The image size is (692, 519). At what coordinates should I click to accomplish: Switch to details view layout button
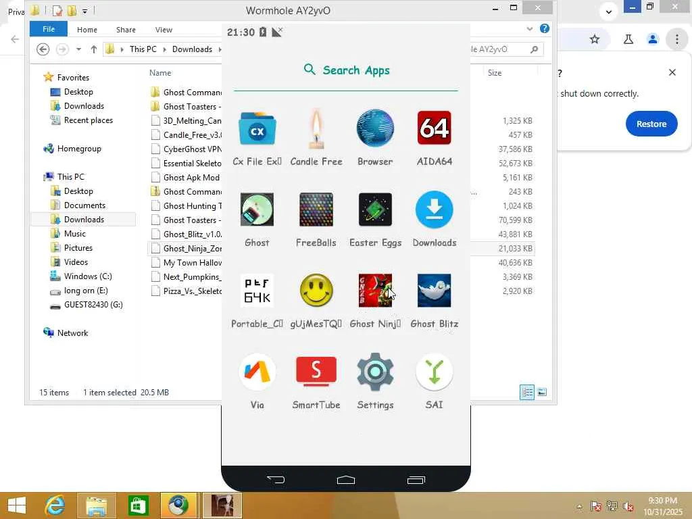[527, 393]
